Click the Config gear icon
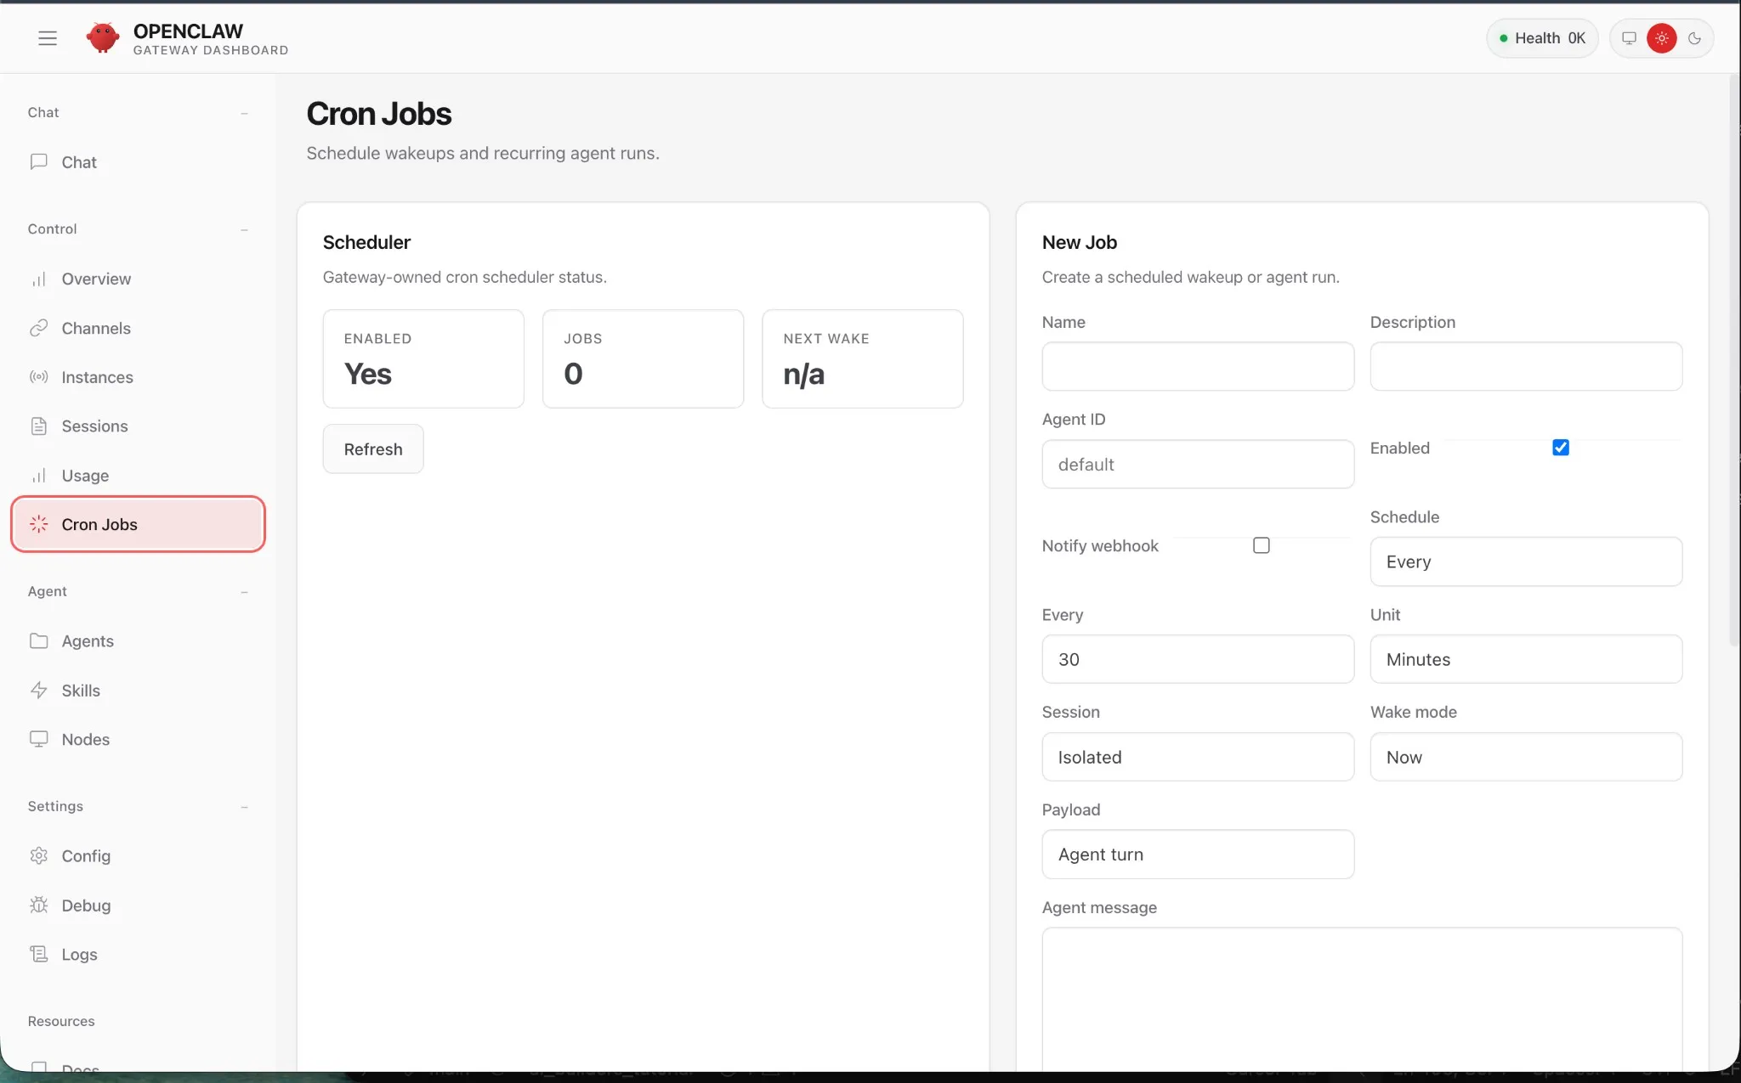 38,855
